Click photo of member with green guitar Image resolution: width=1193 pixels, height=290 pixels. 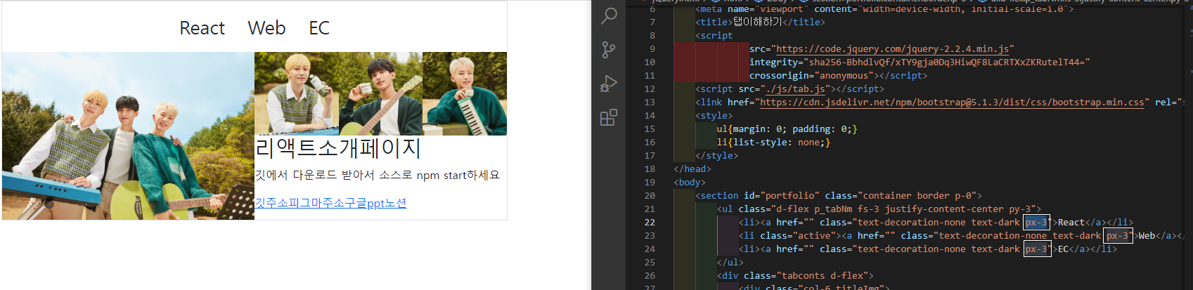tap(380, 93)
